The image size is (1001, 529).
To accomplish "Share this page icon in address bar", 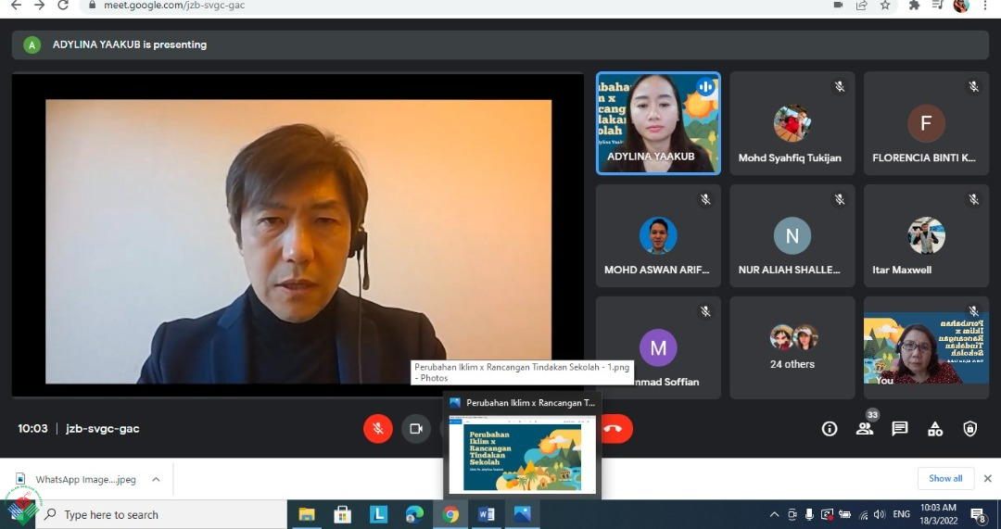I will [862, 6].
